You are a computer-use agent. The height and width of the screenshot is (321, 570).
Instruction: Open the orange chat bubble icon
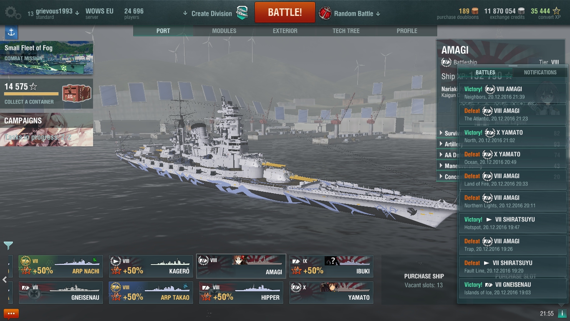11,313
